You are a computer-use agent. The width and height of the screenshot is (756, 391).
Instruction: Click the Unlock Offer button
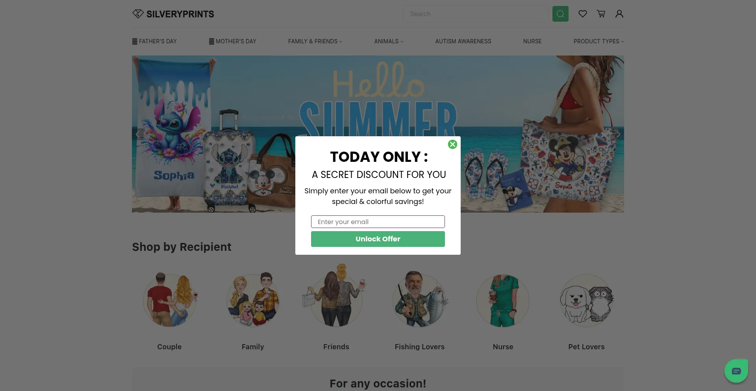pyautogui.click(x=378, y=239)
